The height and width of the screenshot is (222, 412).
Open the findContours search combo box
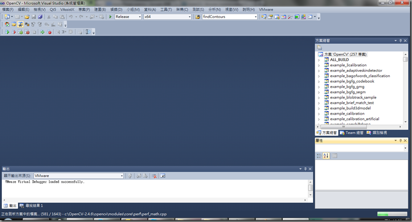255,17
